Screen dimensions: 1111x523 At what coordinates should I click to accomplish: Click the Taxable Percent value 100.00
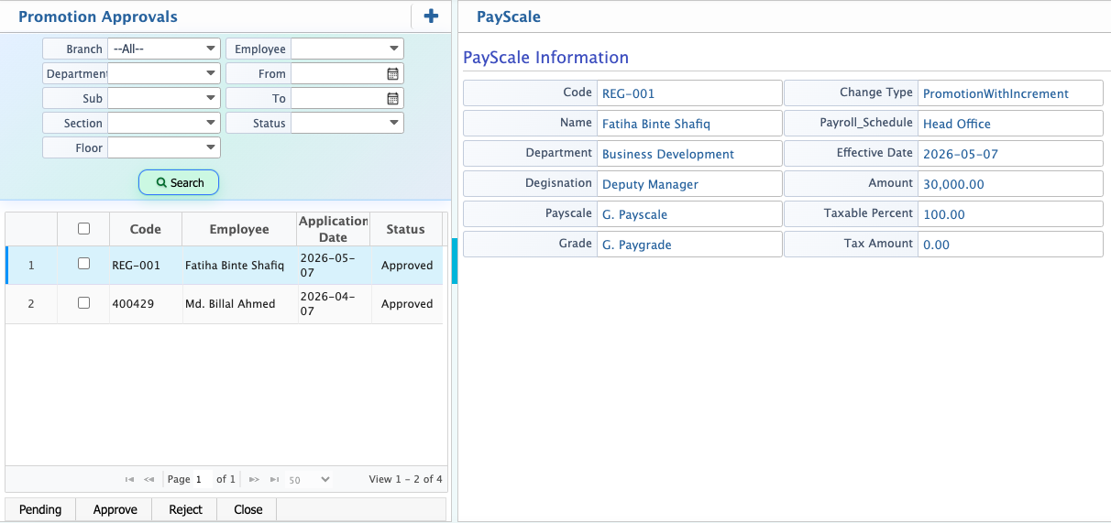[944, 214]
